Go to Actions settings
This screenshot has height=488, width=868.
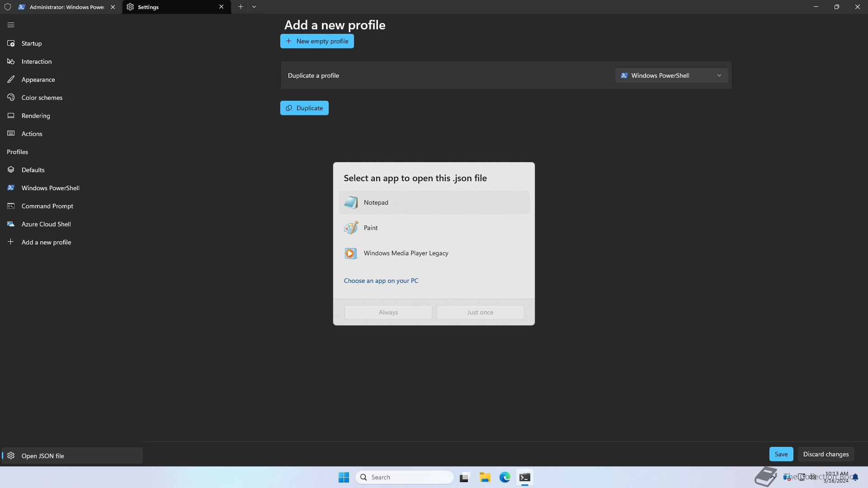(x=72, y=134)
